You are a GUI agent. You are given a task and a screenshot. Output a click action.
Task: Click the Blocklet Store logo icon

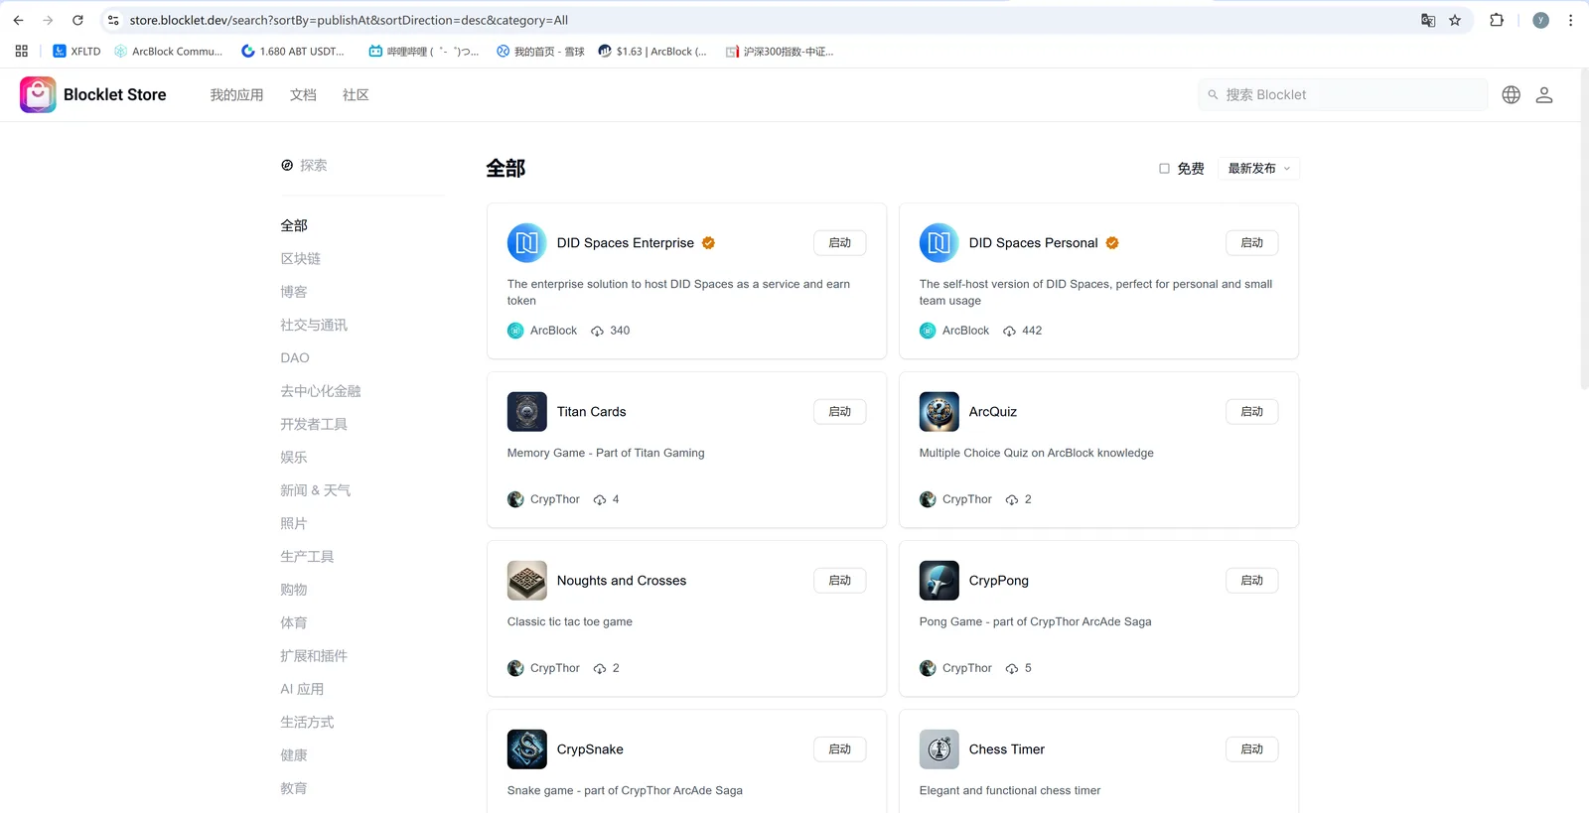pos(38,94)
